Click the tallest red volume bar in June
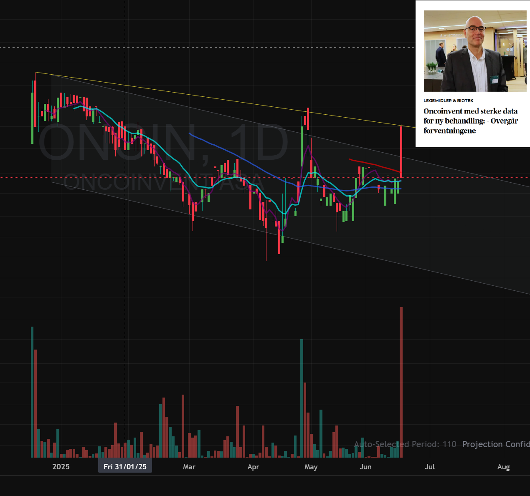530x496 pixels. pyautogui.click(x=401, y=382)
